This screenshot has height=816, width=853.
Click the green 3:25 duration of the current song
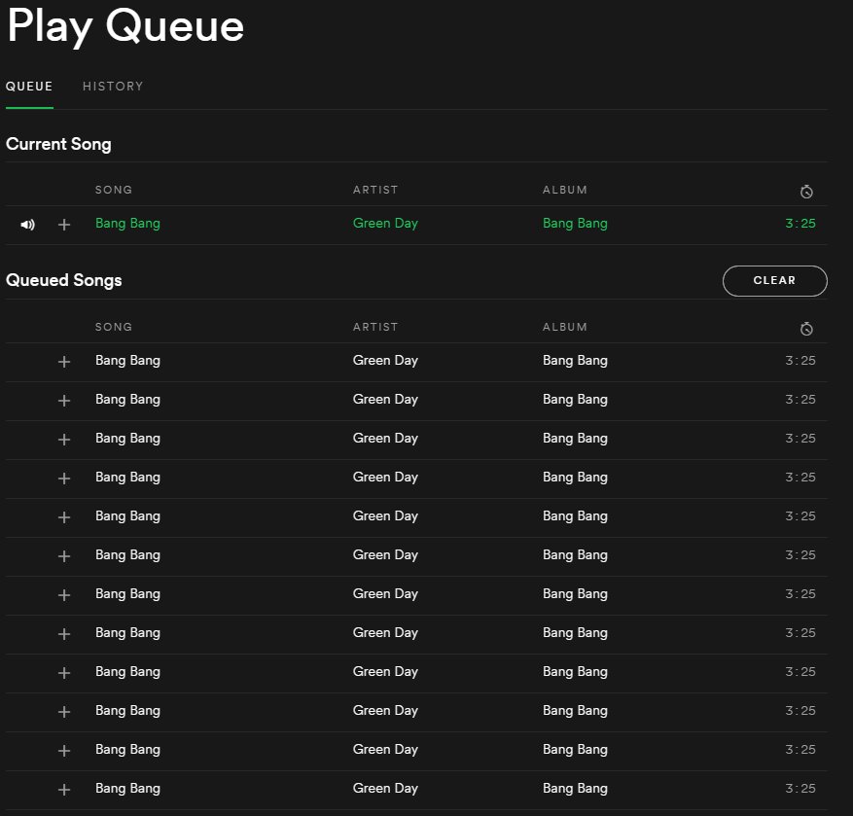(x=800, y=224)
